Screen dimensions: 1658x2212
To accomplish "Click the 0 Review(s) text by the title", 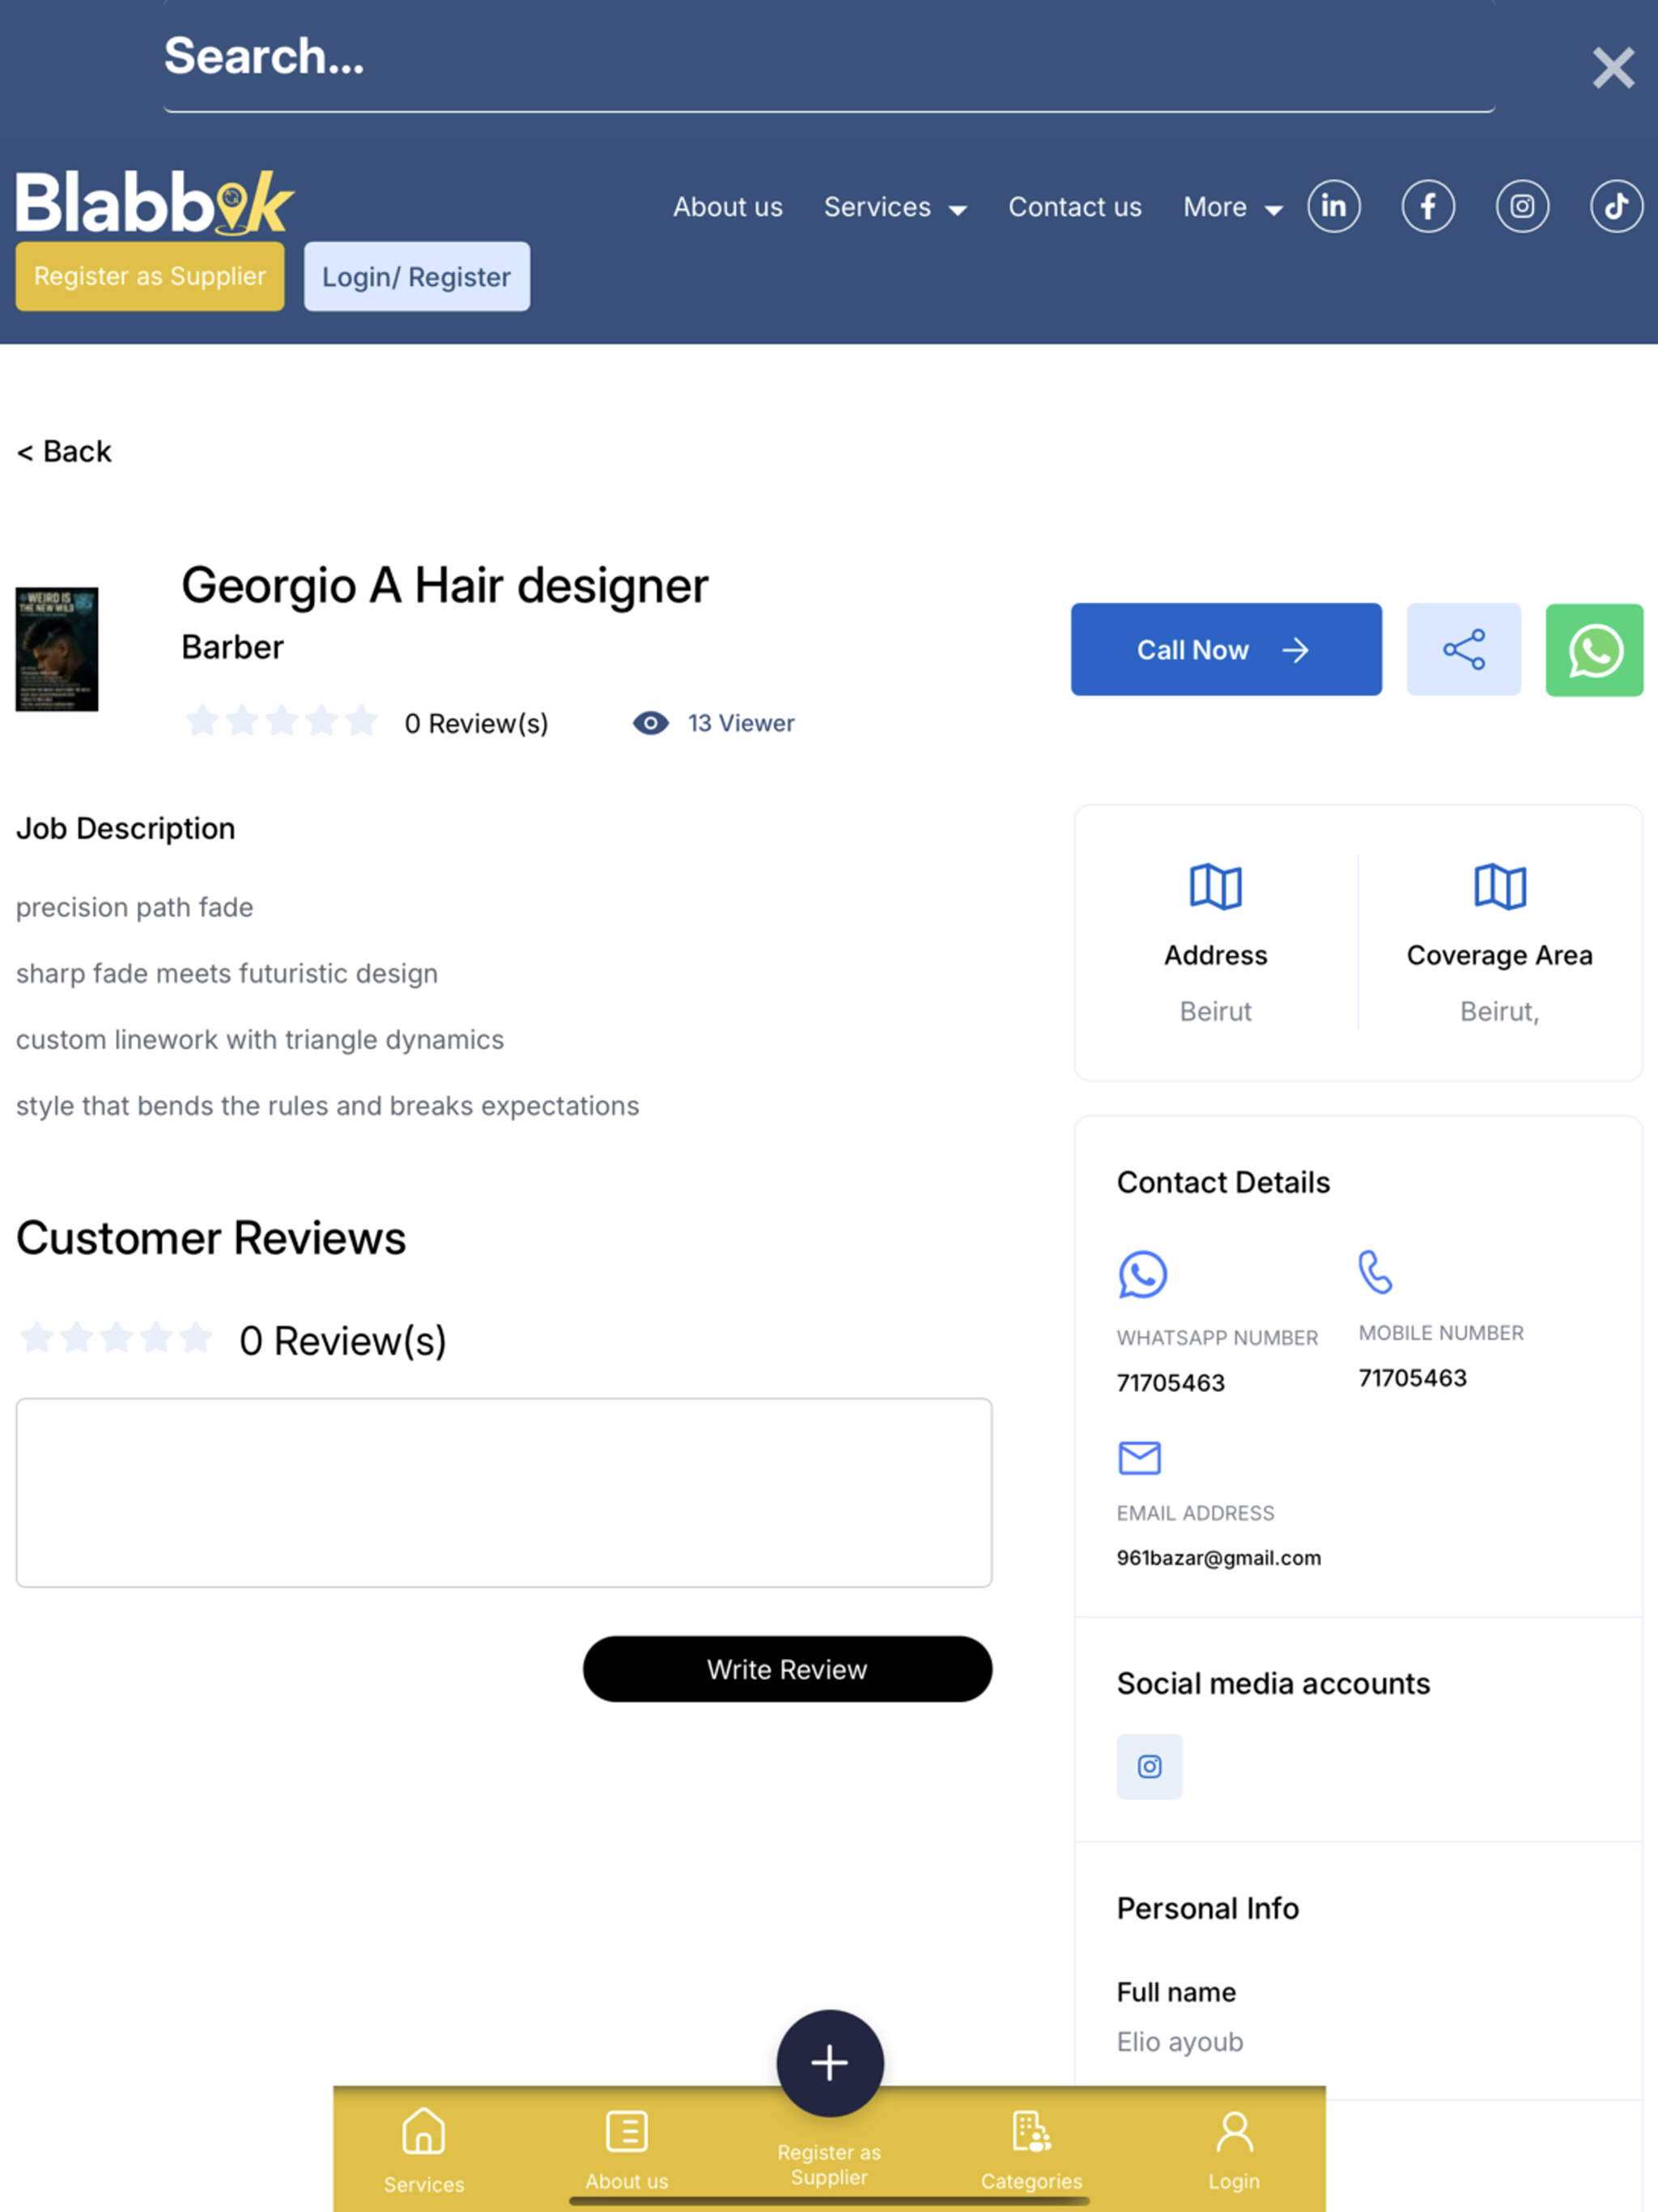I will 476,723.
